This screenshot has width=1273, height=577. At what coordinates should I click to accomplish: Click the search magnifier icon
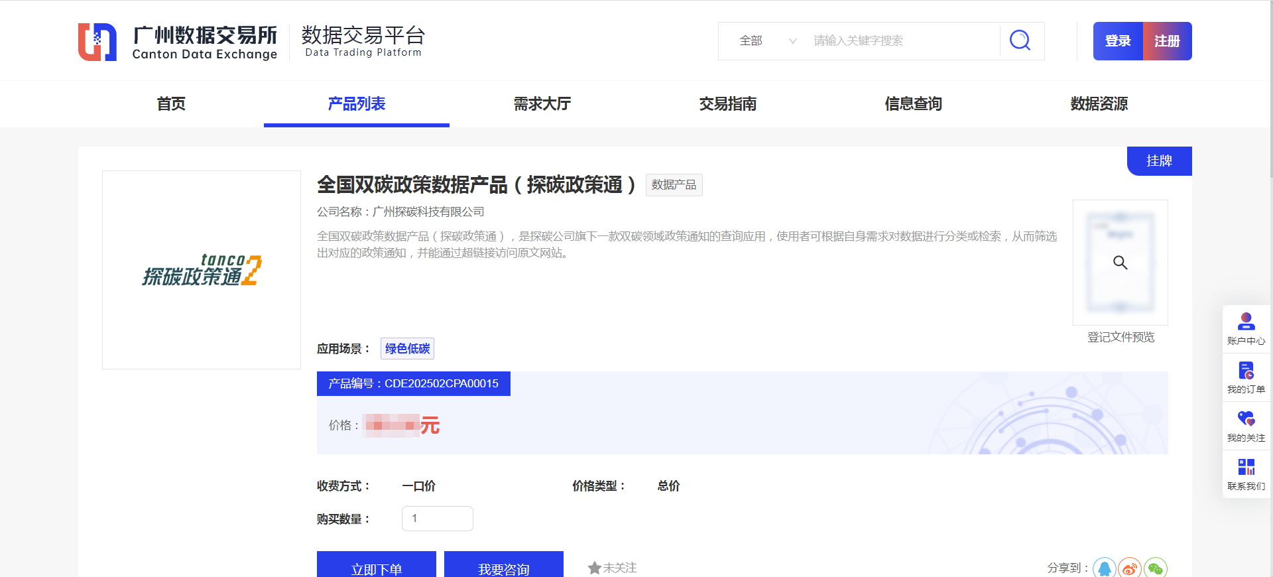coord(1020,40)
